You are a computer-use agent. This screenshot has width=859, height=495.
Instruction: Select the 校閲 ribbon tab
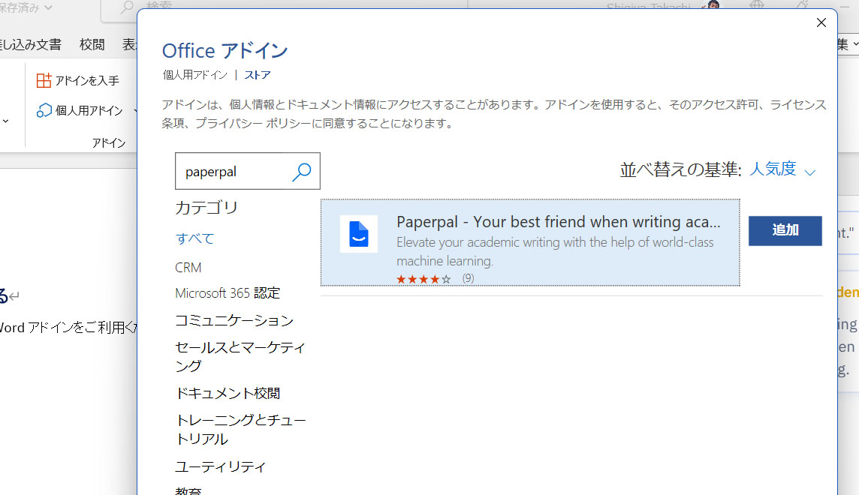92,44
